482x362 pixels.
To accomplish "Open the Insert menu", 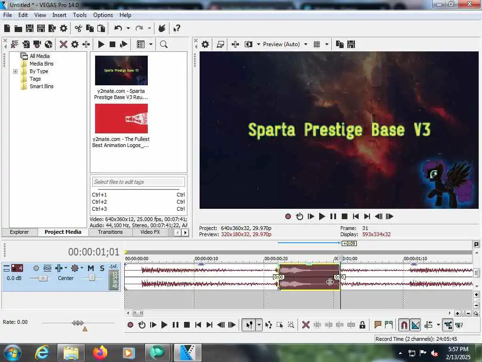I will tap(59, 15).
